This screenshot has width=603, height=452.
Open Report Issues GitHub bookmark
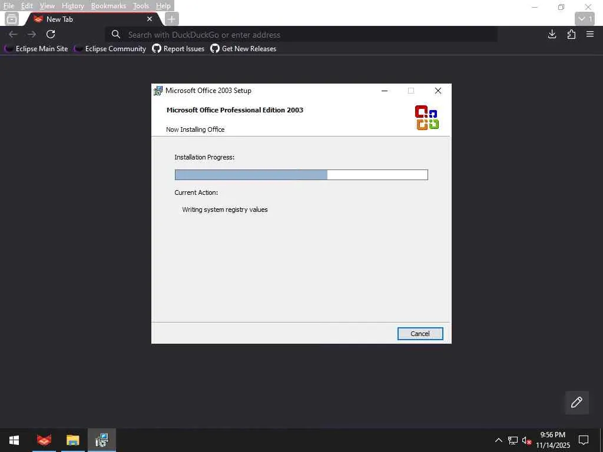[x=178, y=49]
